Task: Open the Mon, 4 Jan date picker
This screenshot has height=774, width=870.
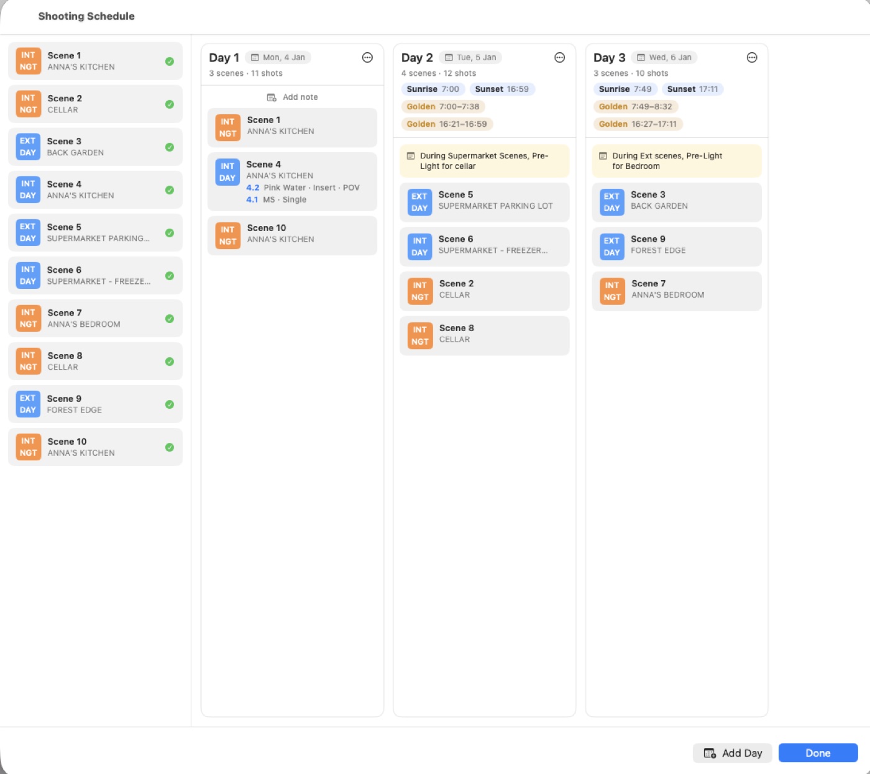Action: (x=278, y=58)
